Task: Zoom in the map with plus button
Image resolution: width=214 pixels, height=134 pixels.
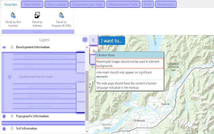Action: (94, 51)
